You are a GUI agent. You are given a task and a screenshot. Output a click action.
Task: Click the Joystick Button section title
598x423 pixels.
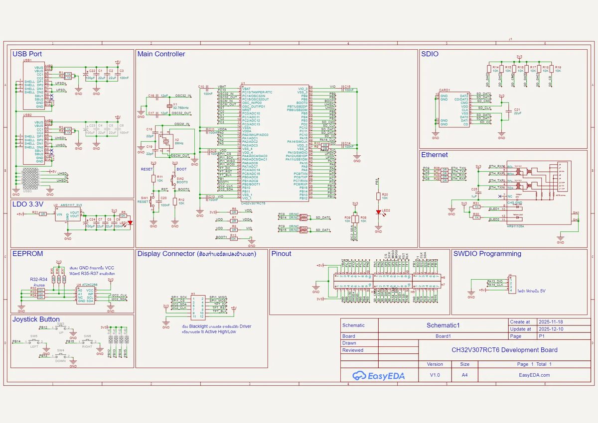point(36,319)
